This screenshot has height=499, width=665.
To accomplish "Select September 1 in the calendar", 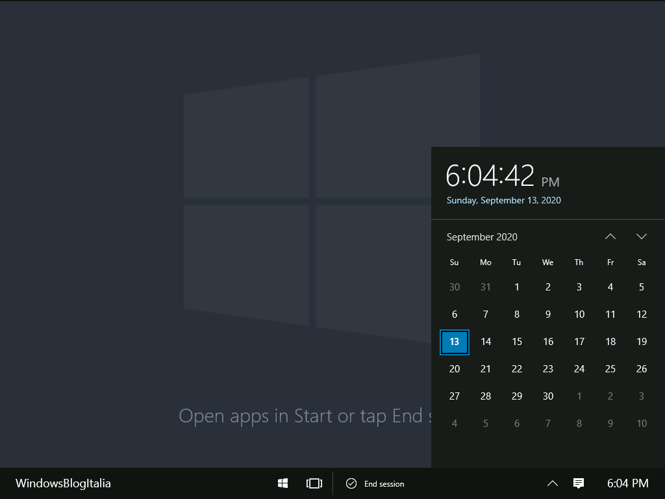I will (x=516, y=287).
